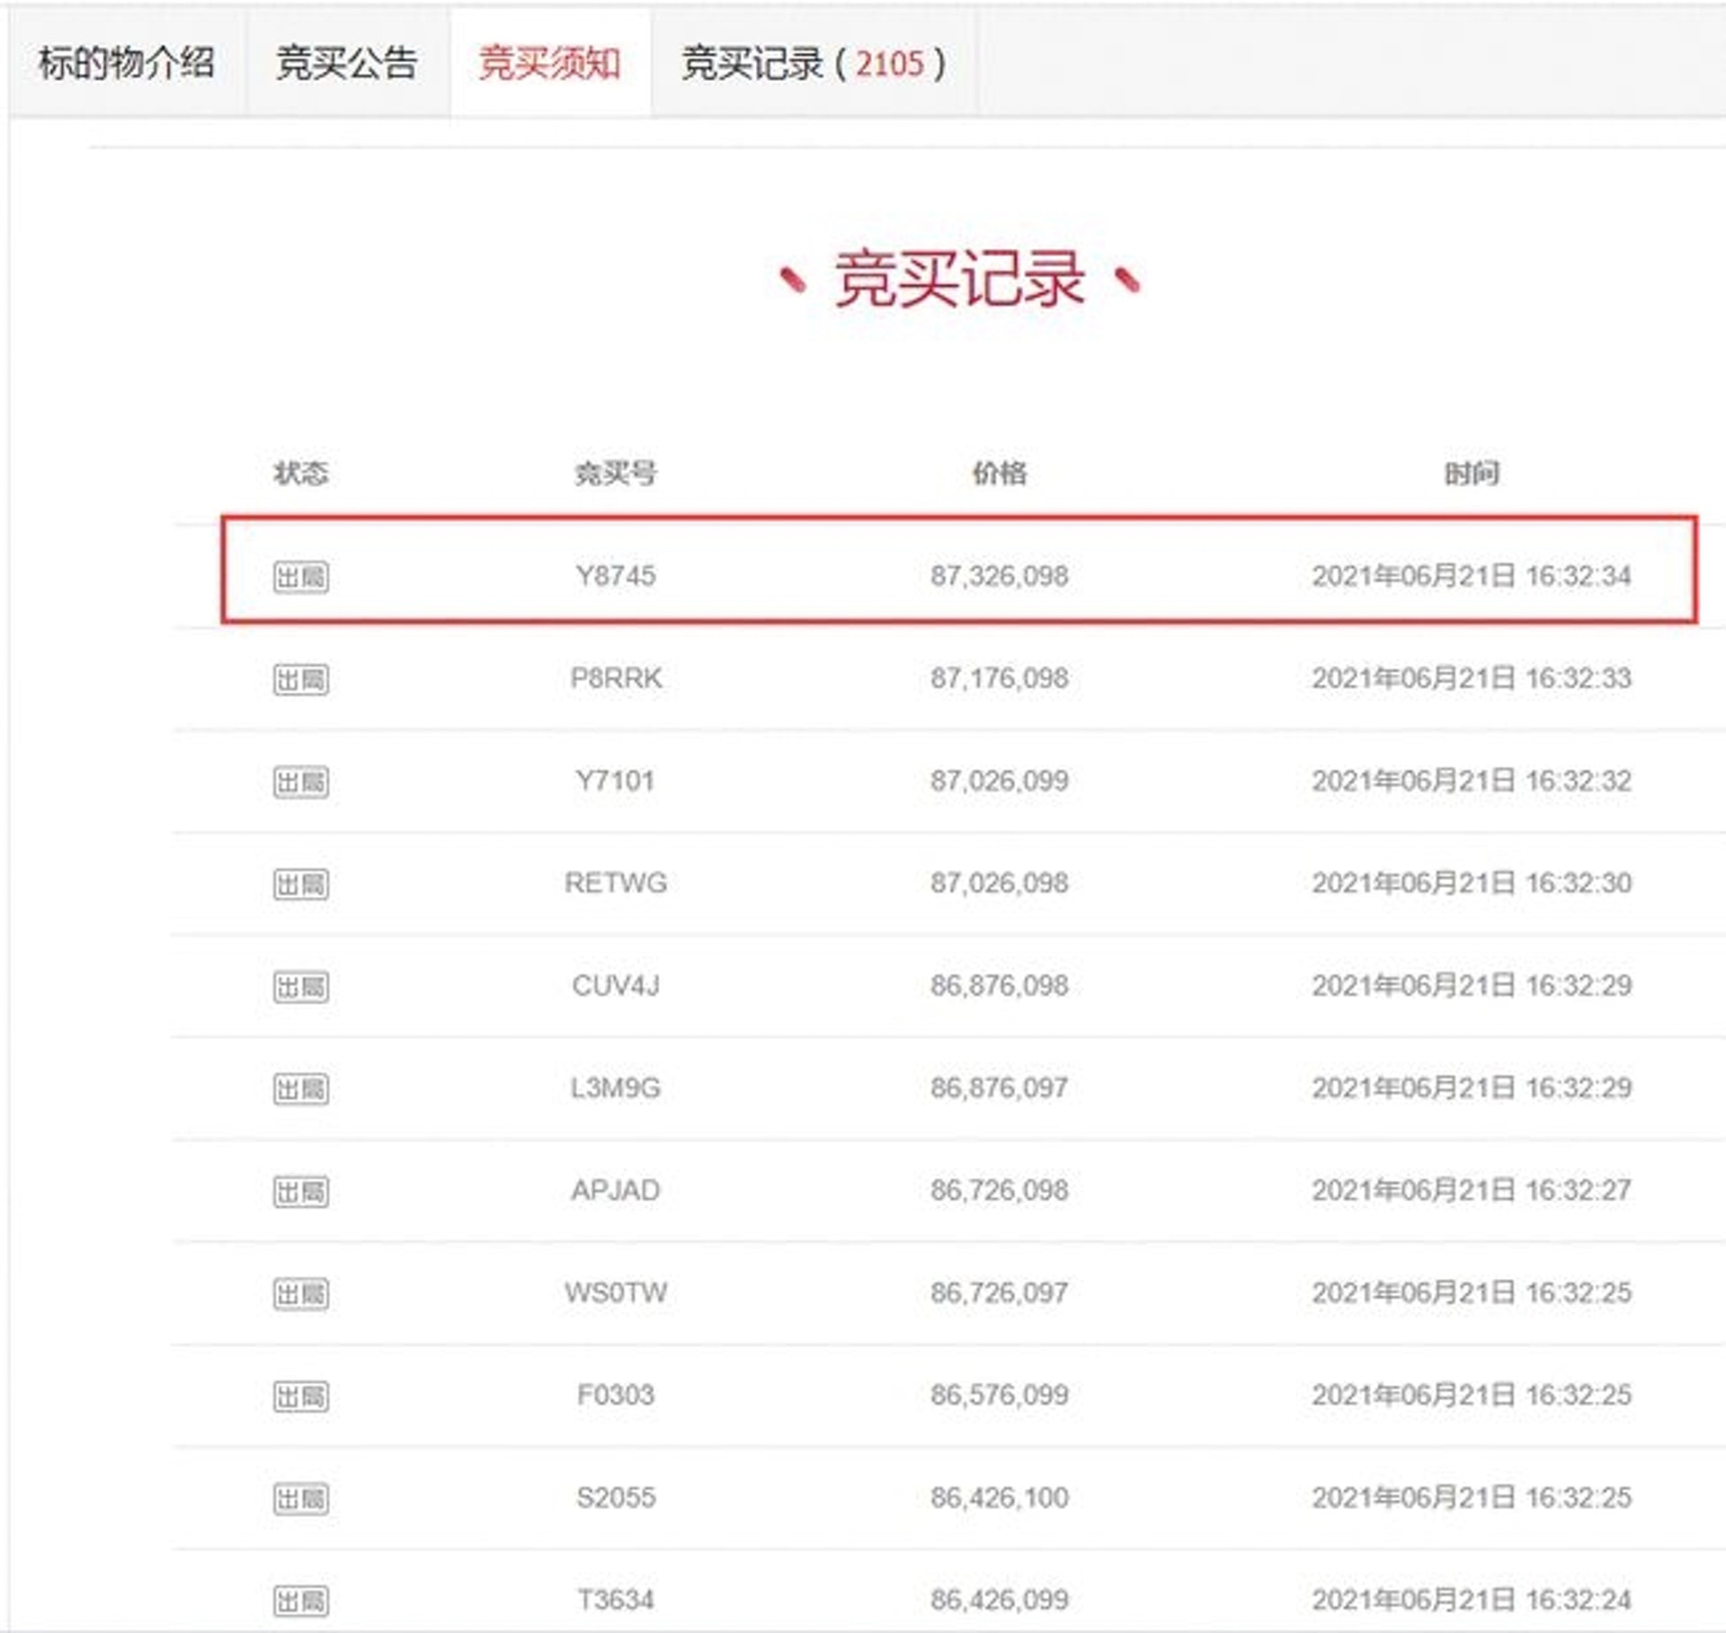Open the 竞买公告 tab
The image size is (1726, 1633).
(x=346, y=63)
